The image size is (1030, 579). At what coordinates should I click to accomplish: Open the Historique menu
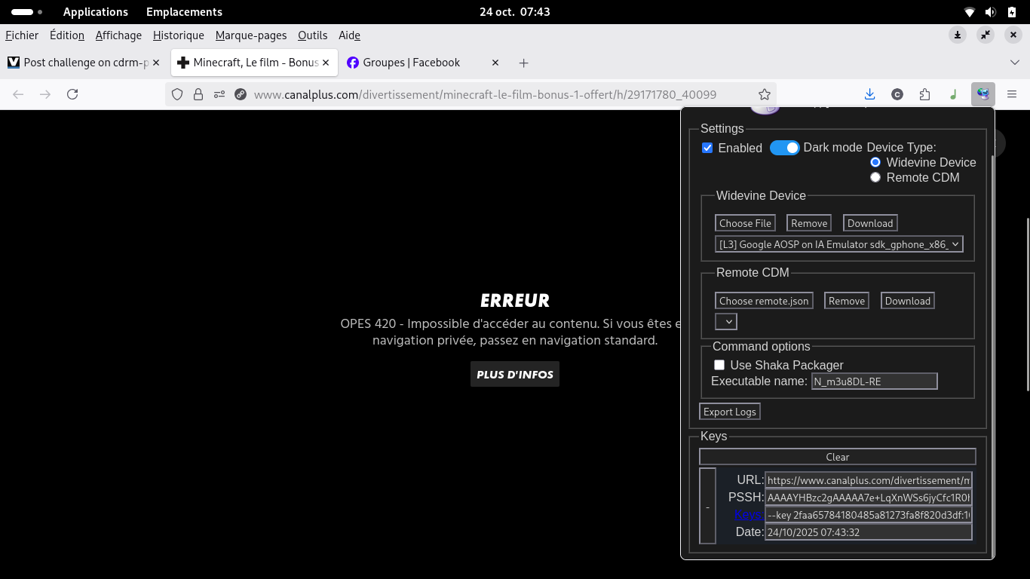(x=179, y=35)
